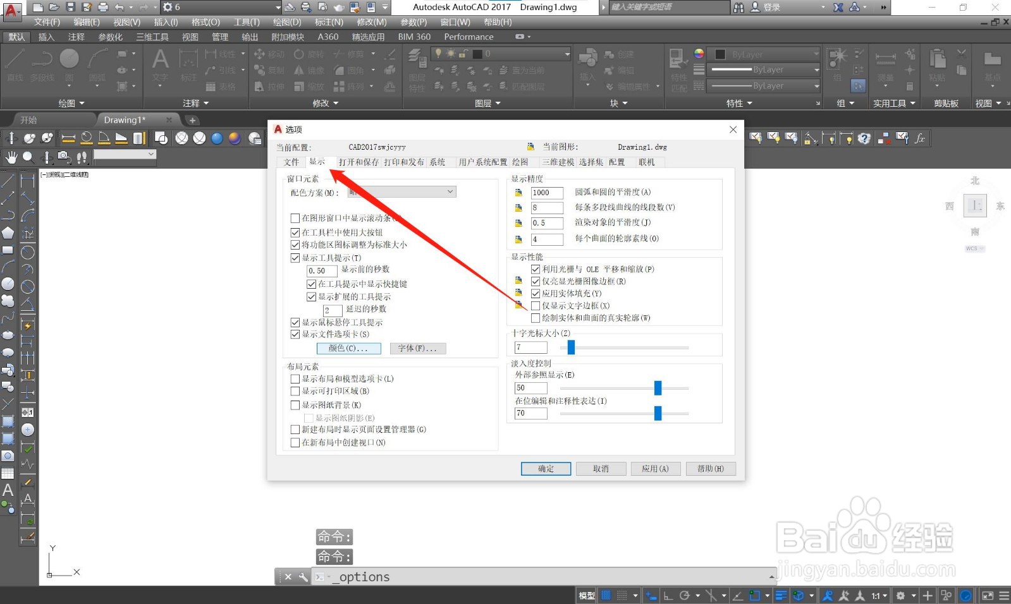
Task: Switch to the Selection tab in Options
Action: tap(591, 162)
